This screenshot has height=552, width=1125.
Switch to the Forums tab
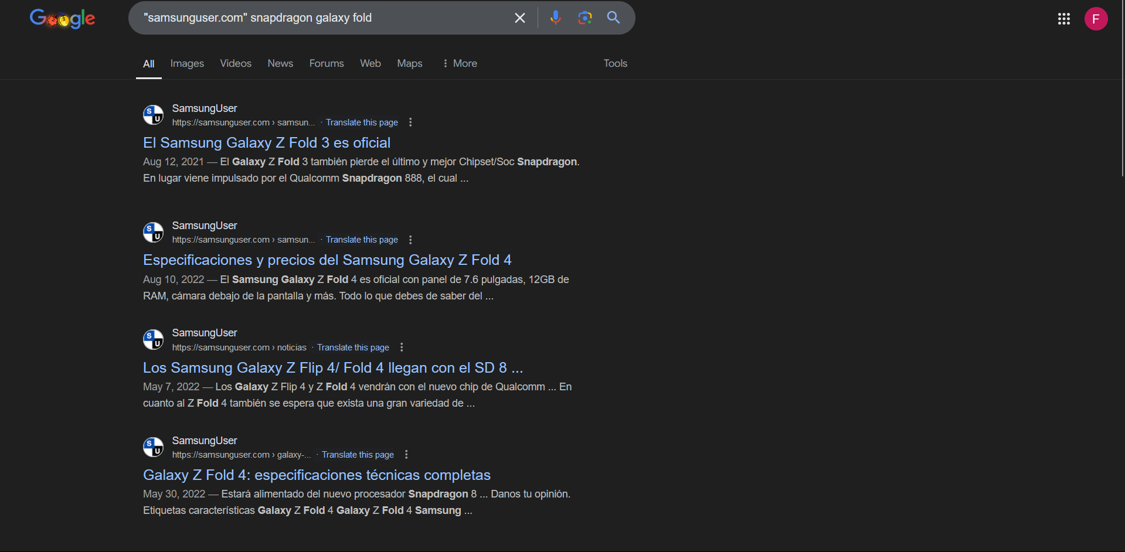(327, 63)
